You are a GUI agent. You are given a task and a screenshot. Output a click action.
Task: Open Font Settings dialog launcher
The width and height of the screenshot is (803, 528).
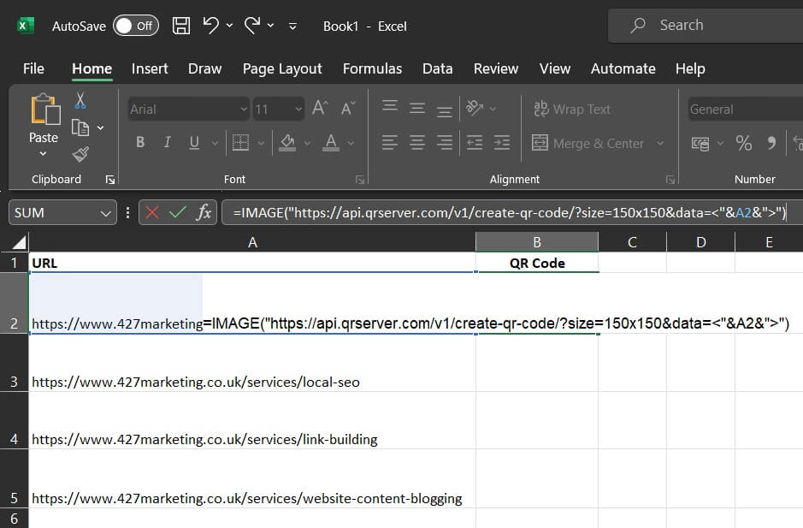click(x=360, y=180)
